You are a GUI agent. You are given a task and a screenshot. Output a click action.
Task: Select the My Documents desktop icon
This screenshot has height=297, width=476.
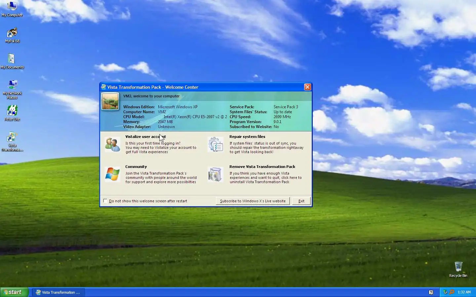pos(12,59)
